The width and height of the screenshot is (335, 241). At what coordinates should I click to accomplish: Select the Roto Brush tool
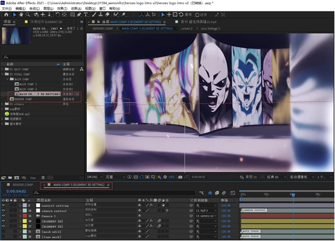pos(116,14)
